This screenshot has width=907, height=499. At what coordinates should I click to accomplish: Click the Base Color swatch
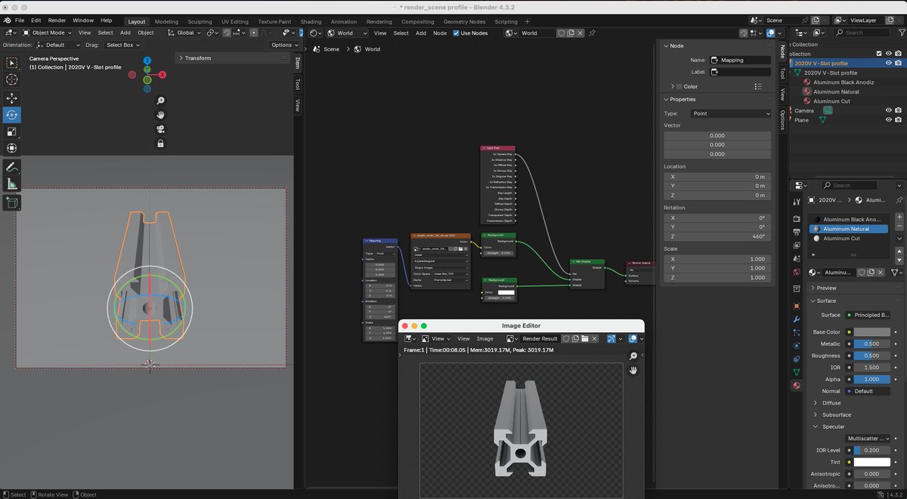point(871,332)
